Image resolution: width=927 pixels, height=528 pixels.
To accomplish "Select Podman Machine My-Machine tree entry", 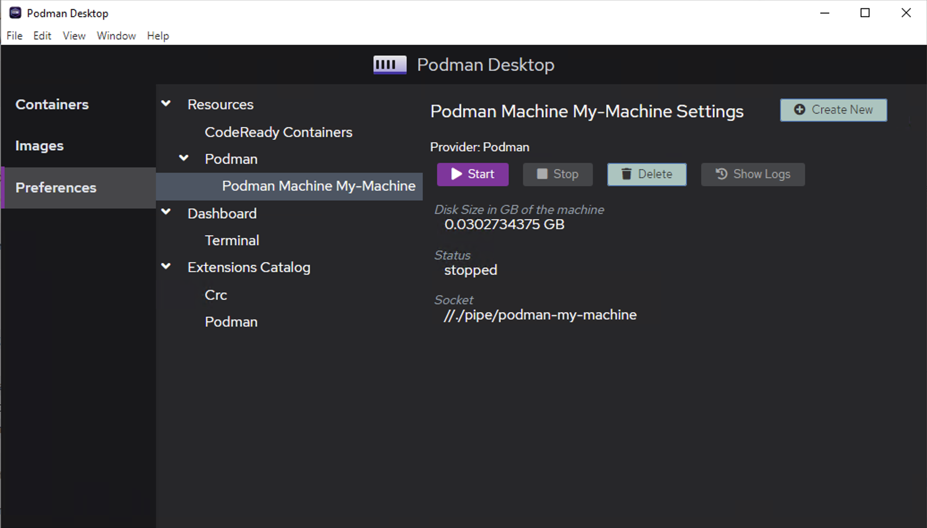I will [x=318, y=186].
